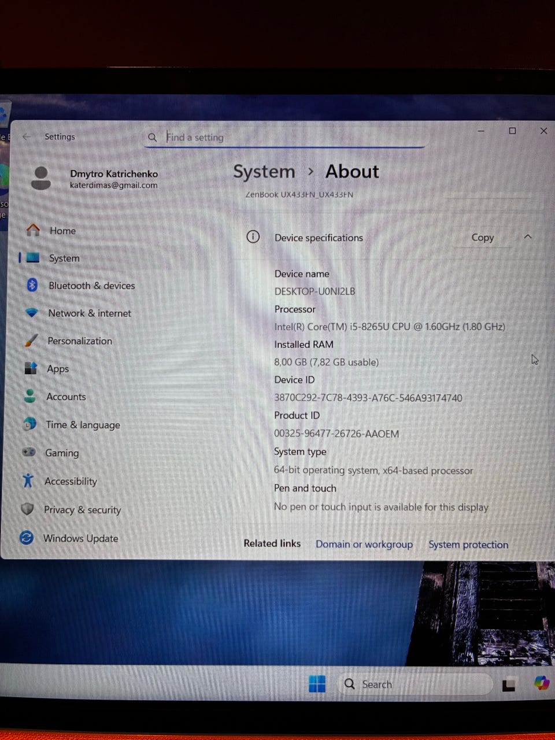Copy the device specifications

click(x=482, y=237)
